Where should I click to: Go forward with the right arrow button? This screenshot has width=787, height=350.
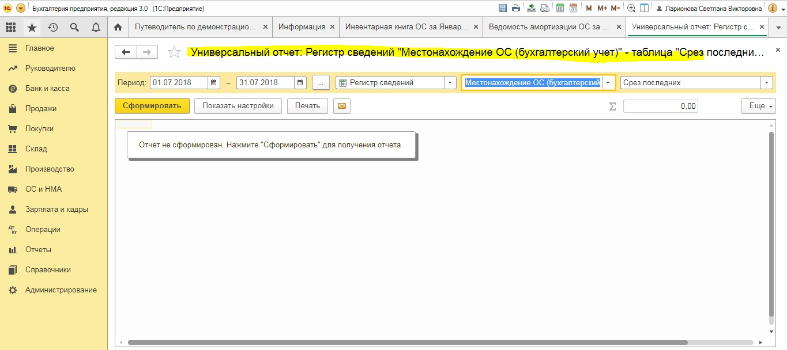147,52
